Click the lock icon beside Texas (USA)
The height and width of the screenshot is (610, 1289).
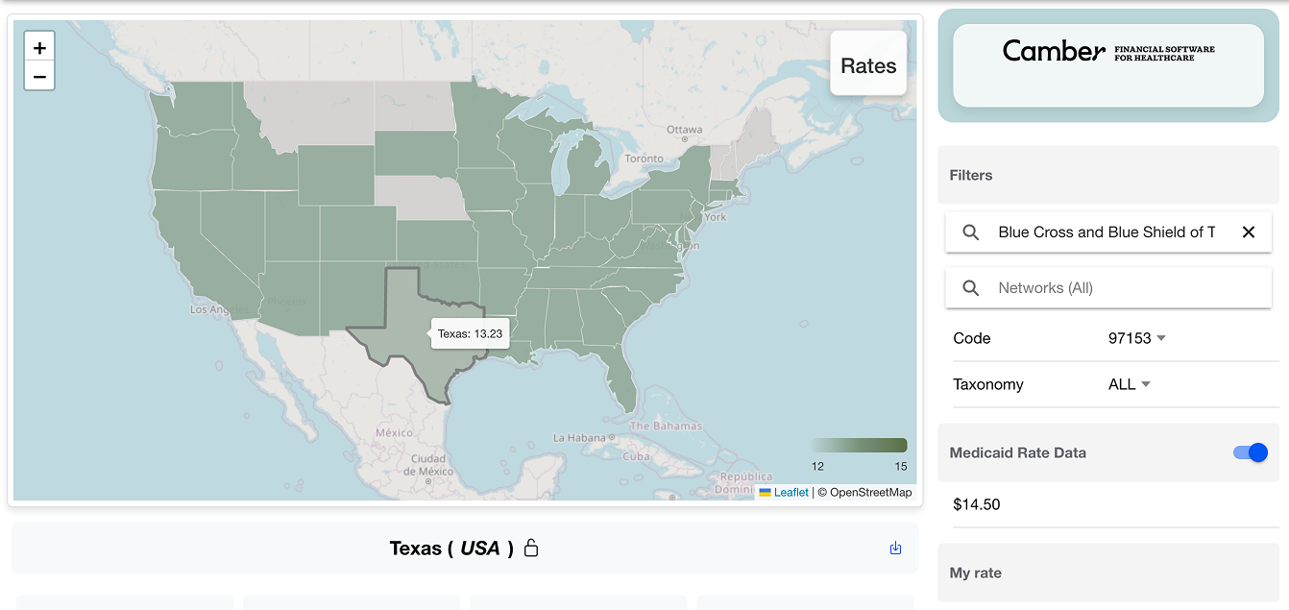pyautogui.click(x=531, y=548)
